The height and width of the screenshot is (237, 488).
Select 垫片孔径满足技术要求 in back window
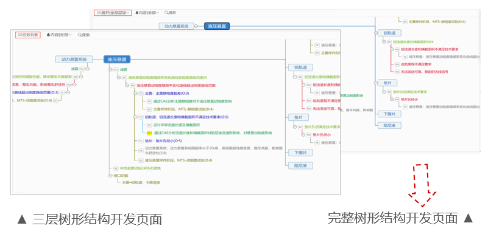point(410,92)
